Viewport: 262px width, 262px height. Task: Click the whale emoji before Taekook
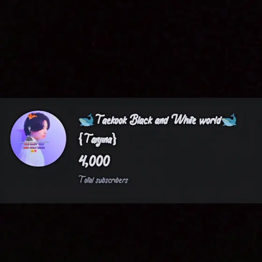click(x=86, y=120)
